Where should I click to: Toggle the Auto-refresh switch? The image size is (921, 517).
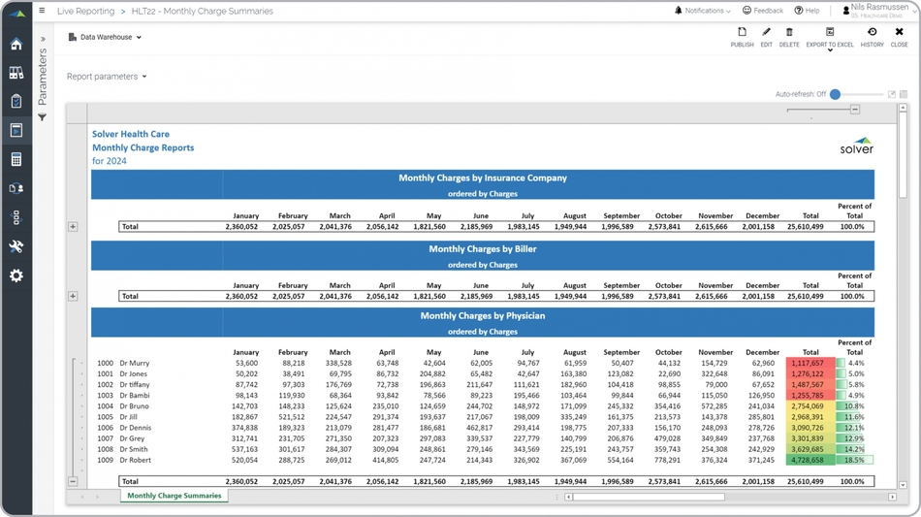836,94
